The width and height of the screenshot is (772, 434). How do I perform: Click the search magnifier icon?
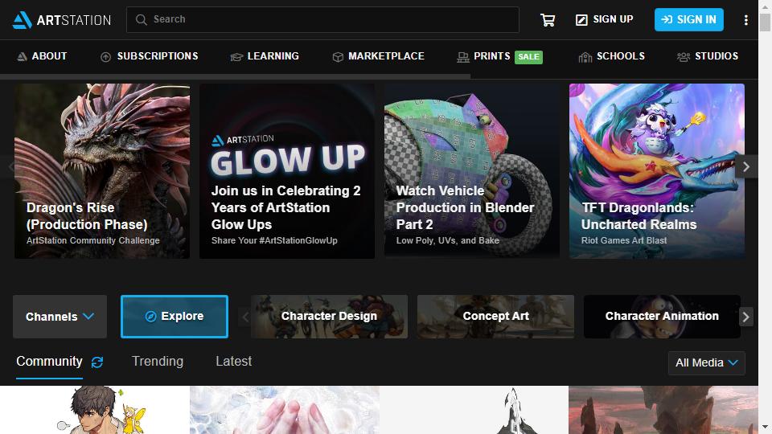pos(142,19)
